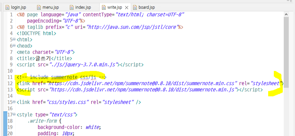Image resolution: width=295 pixels, height=136 pixels.
Task: Click the background-color: white declaration
Action: tap(69, 127)
